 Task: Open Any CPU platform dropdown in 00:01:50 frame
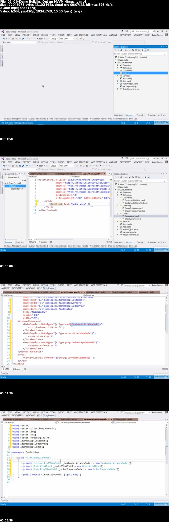pyautogui.click(x=67, y=39)
